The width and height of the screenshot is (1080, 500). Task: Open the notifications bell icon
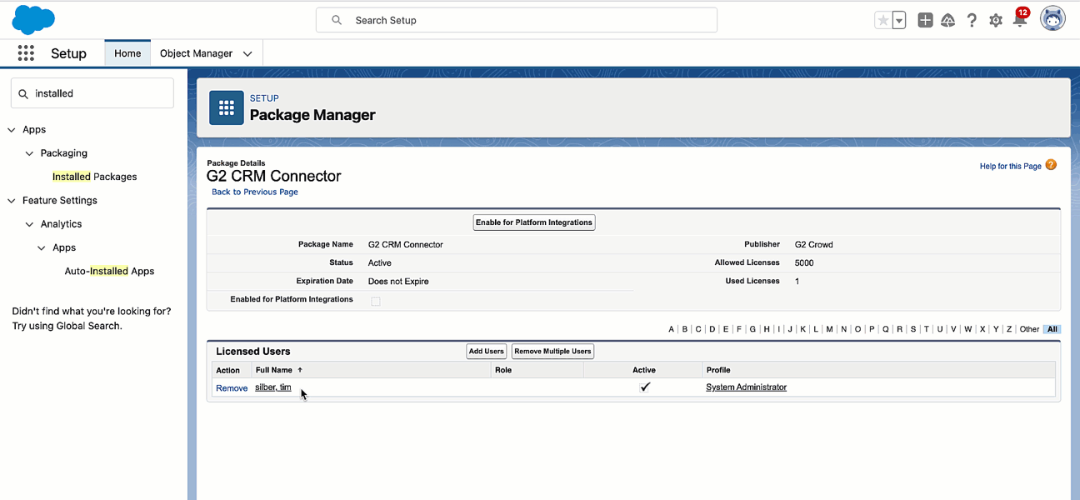1019,19
